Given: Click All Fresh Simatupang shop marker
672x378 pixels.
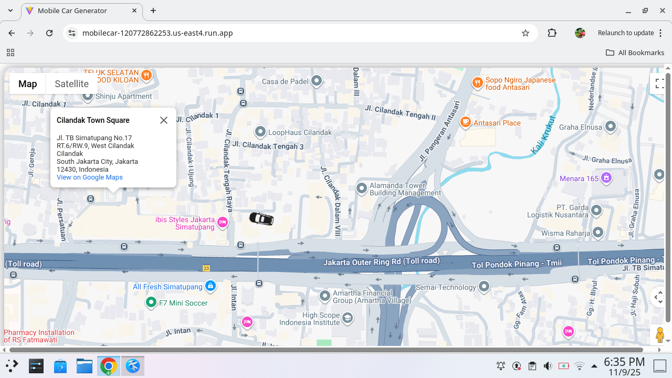Looking at the screenshot, I should pyautogui.click(x=211, y=286).
